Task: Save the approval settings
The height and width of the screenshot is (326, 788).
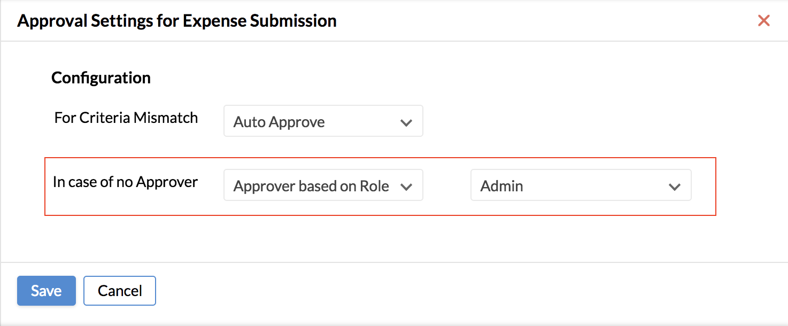Action: (x=47, y=291)
